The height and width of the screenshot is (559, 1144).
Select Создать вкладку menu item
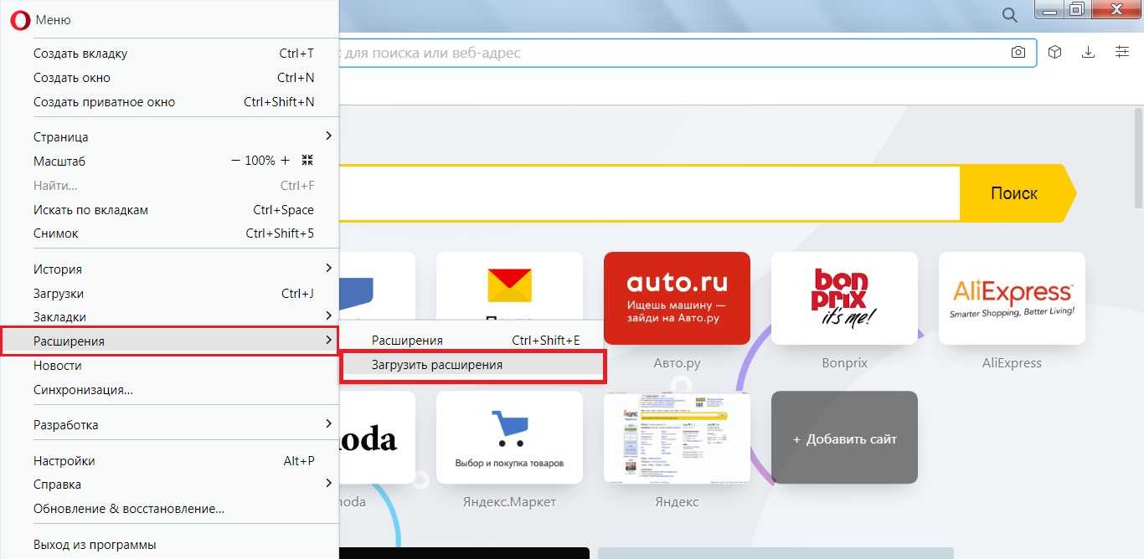[x=170, y=54]
